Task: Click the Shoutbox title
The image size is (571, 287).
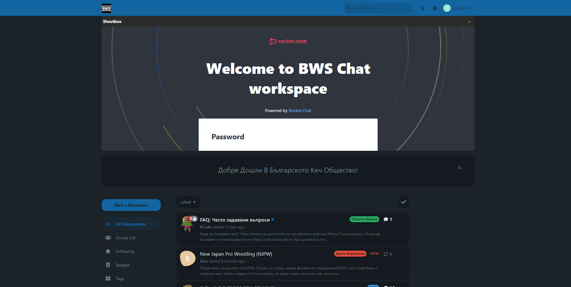Action: tap(112, 21)
